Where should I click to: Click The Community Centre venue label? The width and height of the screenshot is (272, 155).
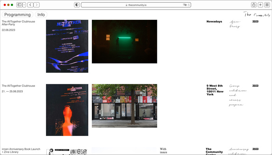point(214,151)
